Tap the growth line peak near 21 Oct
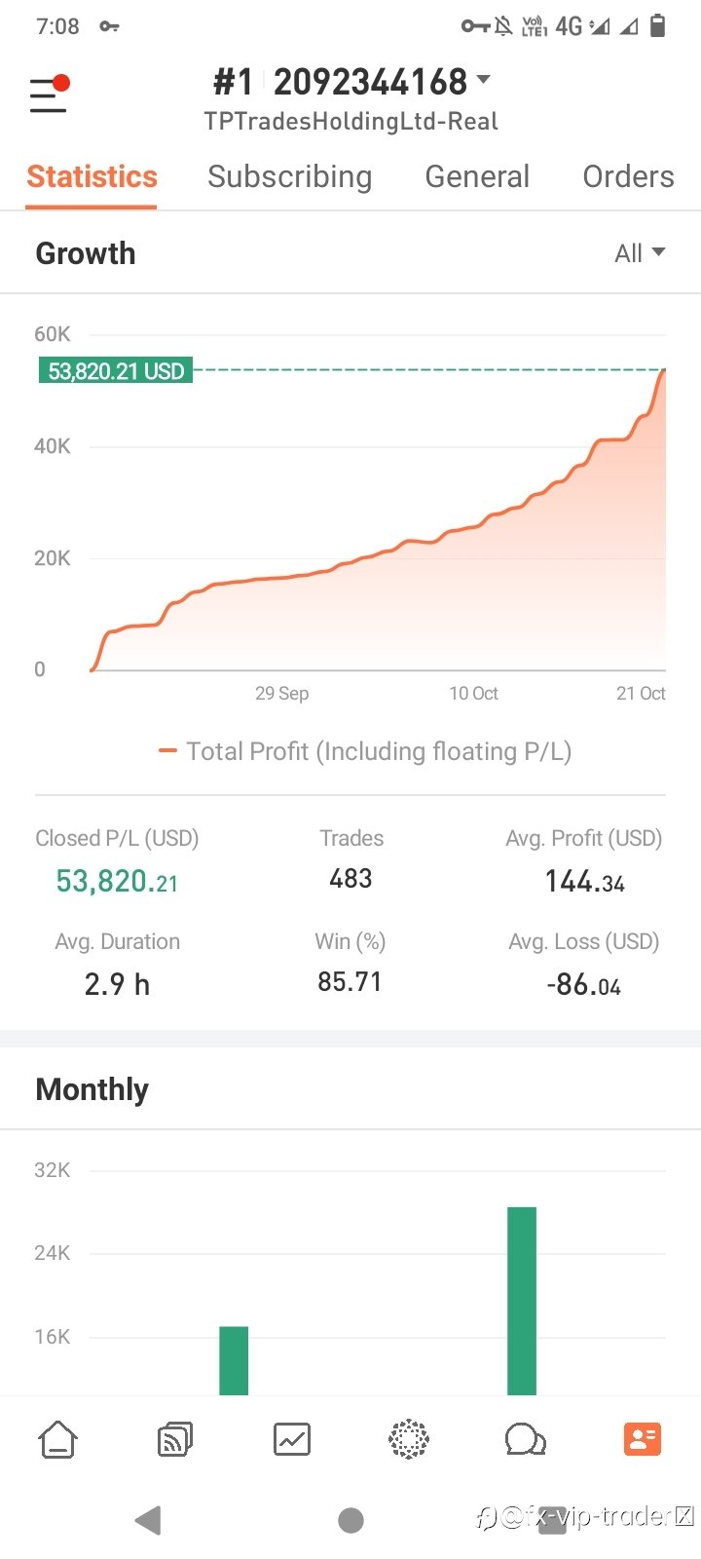Viewport: 701px width, 1559px height. pyautogui.click(x=662, y=372)
